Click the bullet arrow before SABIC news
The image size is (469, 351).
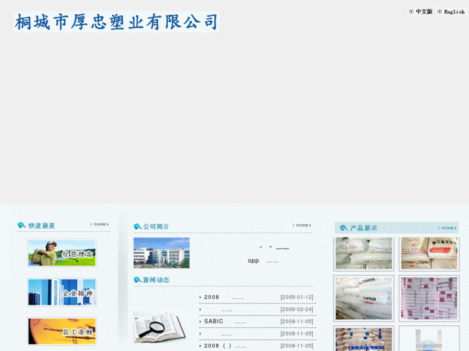(201, 322)
